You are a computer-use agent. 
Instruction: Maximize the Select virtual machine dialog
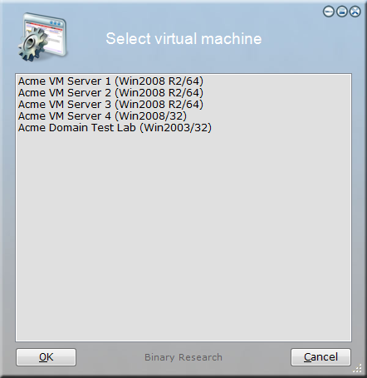coord(342,12)
